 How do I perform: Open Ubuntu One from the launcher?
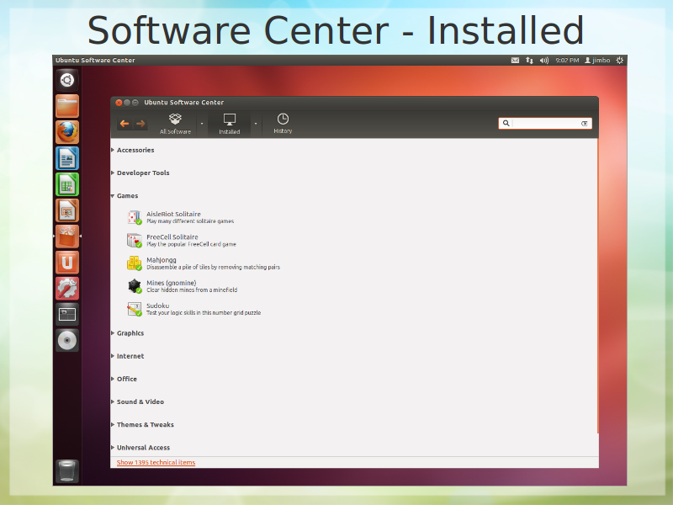click(67, 263)
